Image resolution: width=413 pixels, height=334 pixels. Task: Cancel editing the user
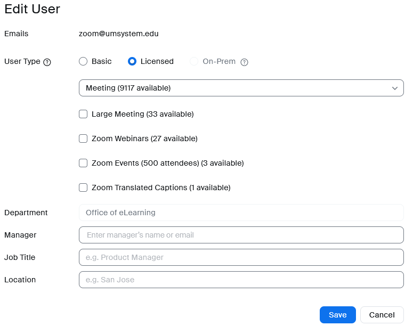382,315
